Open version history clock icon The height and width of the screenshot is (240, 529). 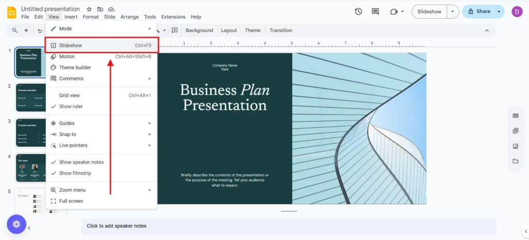359,11
